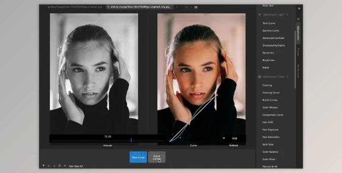Collapse the Advanced Color section
The width and height of the screenshot is (342, 173).
tap(288, 77)
